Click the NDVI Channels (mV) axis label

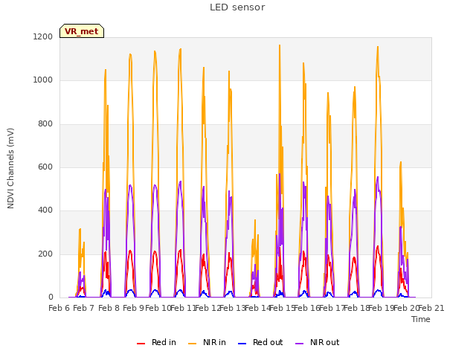(10, 168)
